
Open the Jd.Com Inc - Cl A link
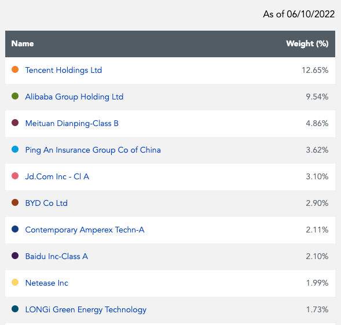tap(57, 176)
